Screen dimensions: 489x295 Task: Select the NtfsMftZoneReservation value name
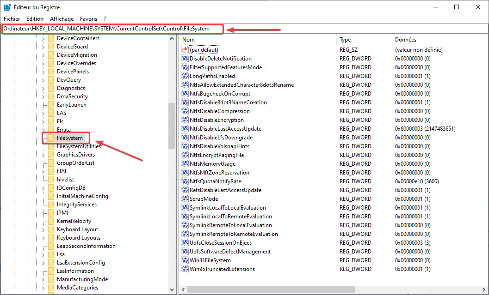point(220,172)
